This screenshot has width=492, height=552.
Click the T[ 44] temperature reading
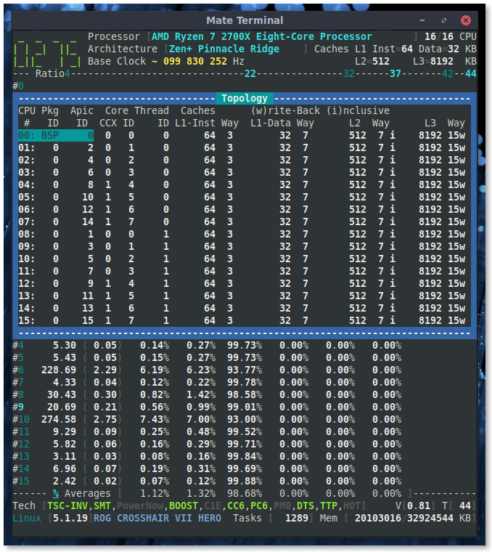459,506
